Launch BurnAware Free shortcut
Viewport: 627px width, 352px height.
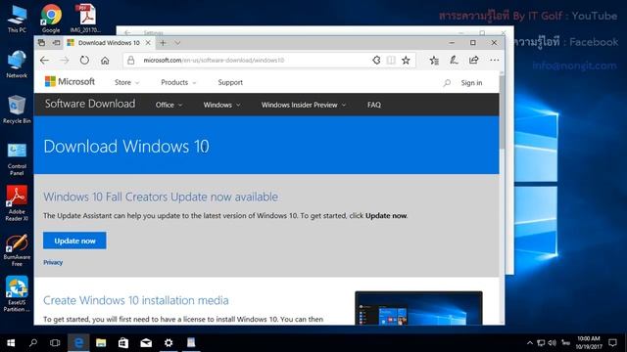[17, 250]
